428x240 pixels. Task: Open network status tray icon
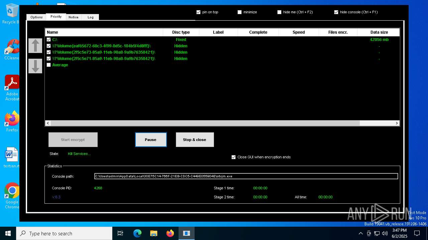tap(377, 233)
